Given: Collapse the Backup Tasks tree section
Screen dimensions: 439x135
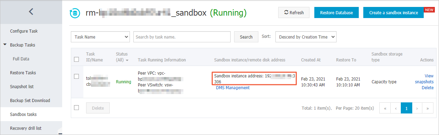Looking at the screenshot, I should tap(5, 45).
